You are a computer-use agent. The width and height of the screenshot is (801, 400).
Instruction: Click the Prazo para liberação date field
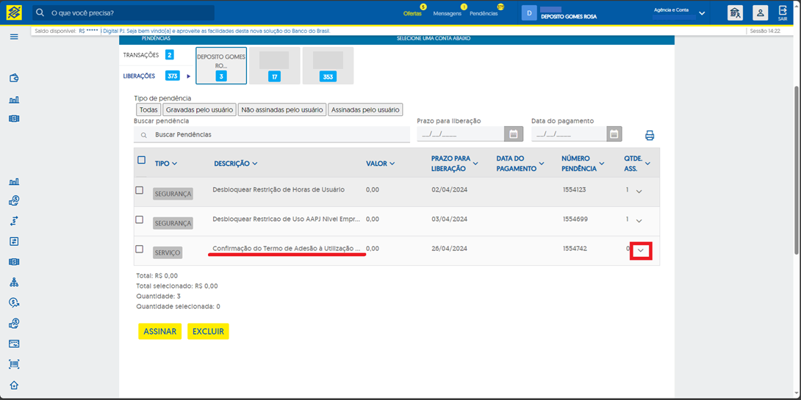[461, 134]
